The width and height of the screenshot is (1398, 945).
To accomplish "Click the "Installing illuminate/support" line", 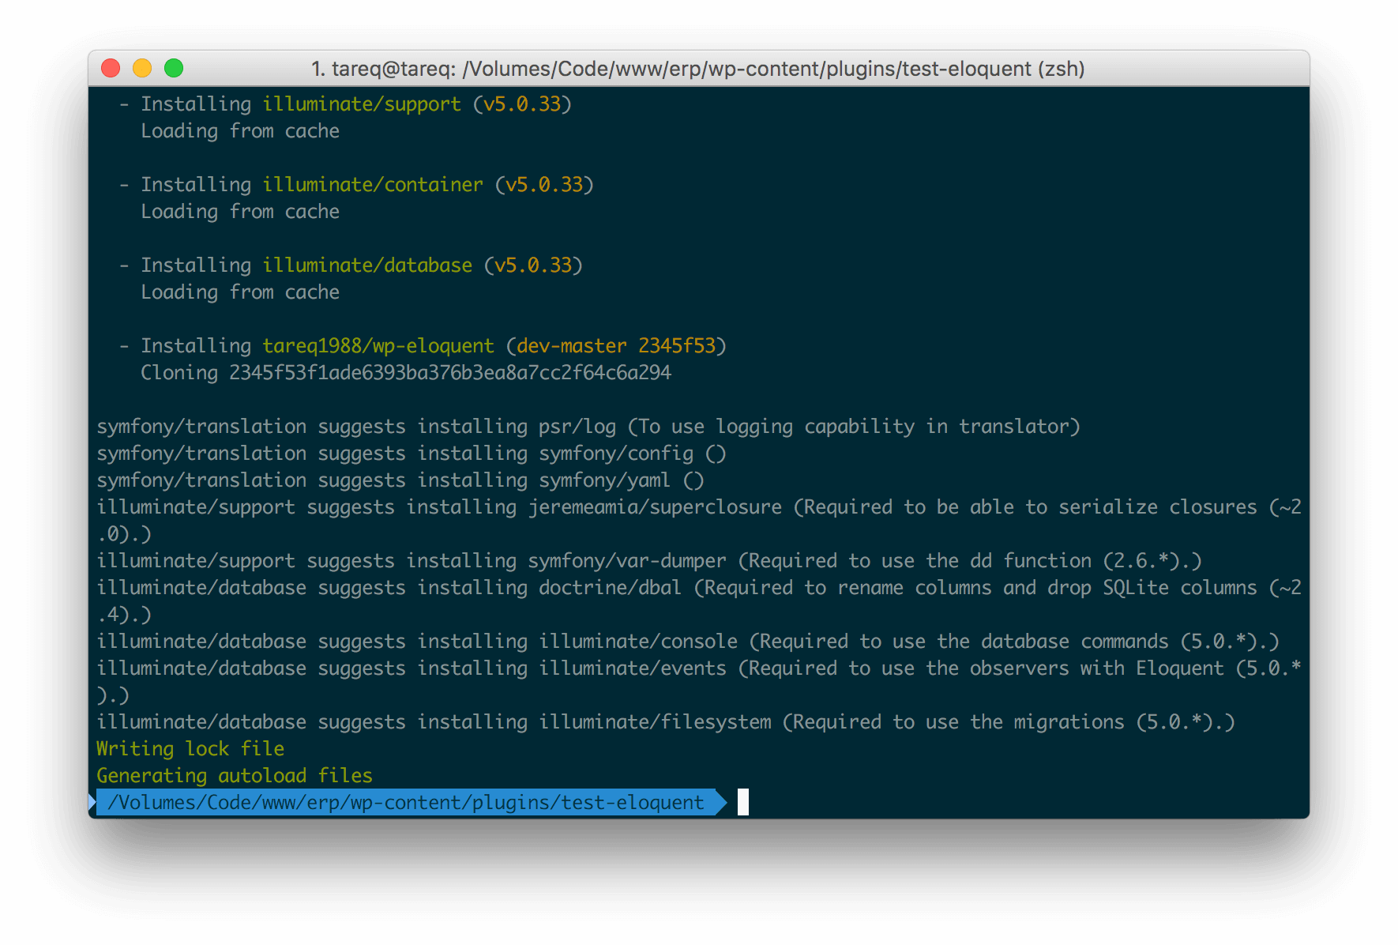I will pyautogui.click(x=345, y=104).
